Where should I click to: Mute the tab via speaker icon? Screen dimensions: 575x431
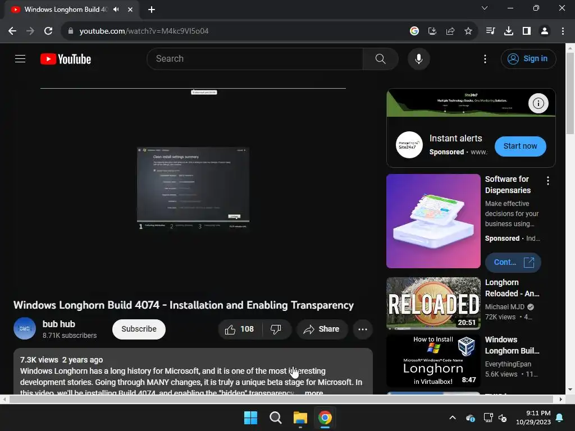[116, 9]
